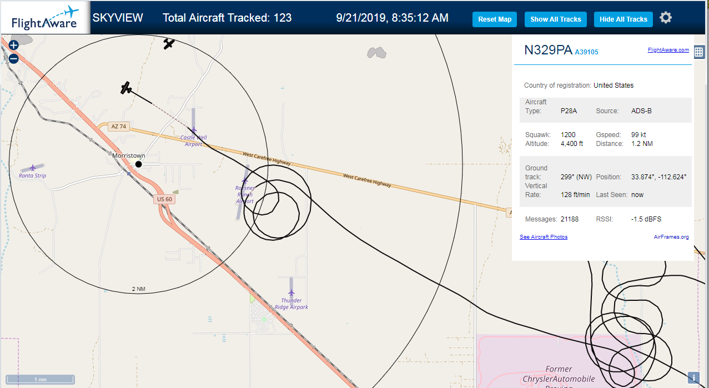Click the SKYVIEW title text

click(118, 18)
